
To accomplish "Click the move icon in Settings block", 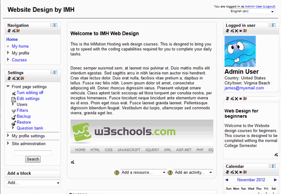I will [x=9, y=79].
